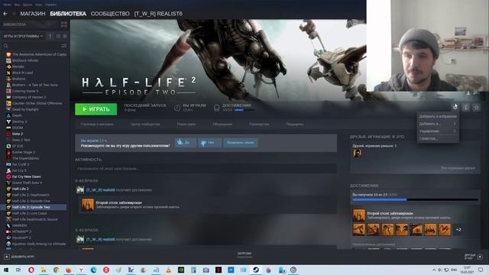Go back with the navigation arrow
Image resolution: width=489 pixels, height=275 pixels.
pyautogui.click(x=5, y=14)
